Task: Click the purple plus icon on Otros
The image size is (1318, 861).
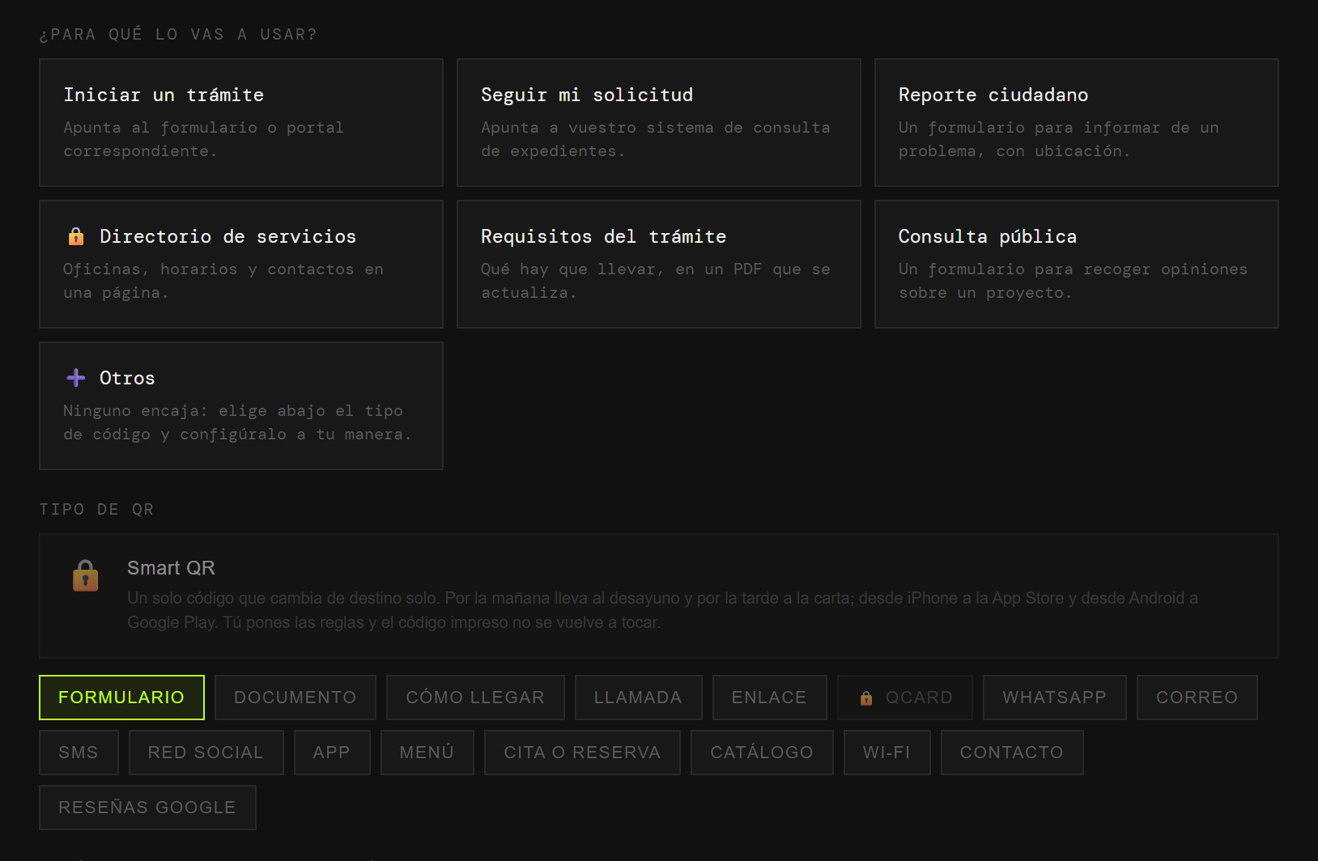Action: 76,378
